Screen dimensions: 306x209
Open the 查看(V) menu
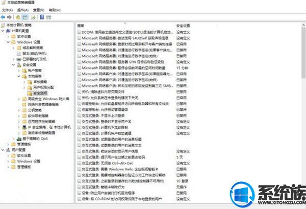39,10
